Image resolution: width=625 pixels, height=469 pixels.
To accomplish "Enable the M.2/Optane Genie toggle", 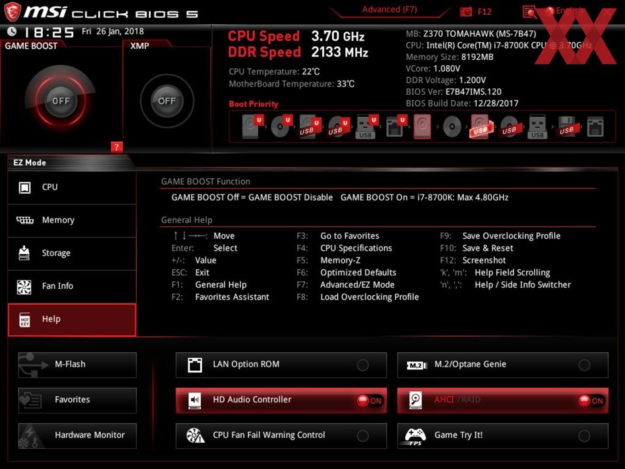I will point(584,365).
